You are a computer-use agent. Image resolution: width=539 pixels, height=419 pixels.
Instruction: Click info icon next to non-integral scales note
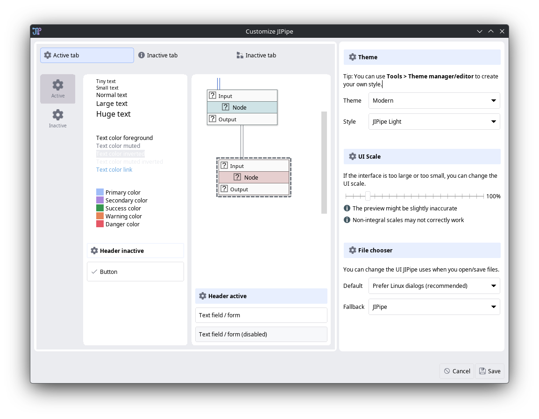tap(347, 220)
